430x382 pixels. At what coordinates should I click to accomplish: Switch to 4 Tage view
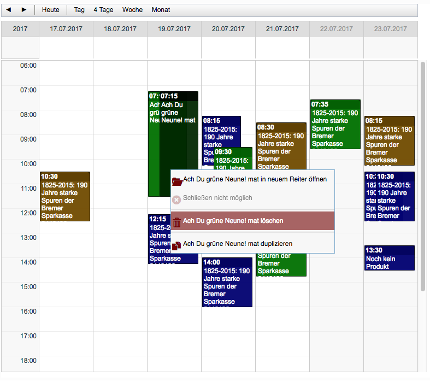pyautogui.click(x=103, y=10)
